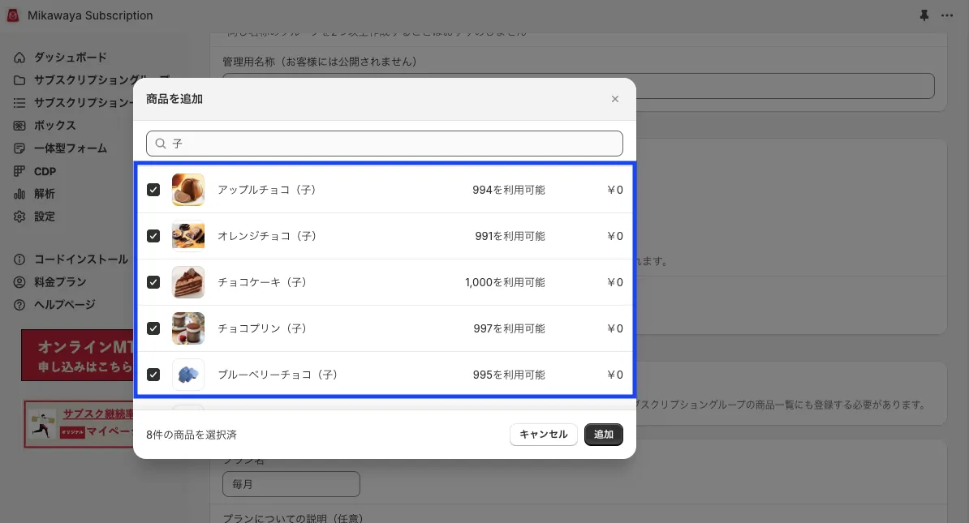Click the オレンジチョコ product thumbnail
The width and height of the screenshot is (969, 523).
click(187, 236)
